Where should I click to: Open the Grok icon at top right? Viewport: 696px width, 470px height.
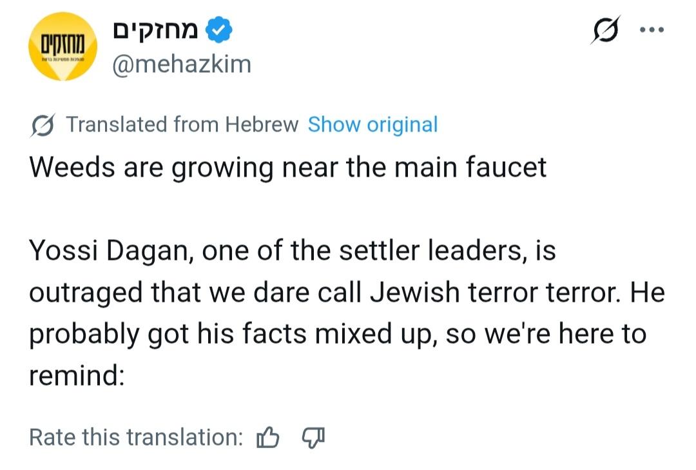tap(605, 30)
